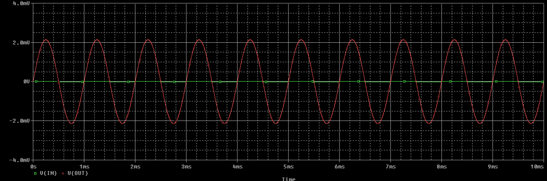This screenshot has height=181, width=547.
Task: Click the 8ms x-axis tick label
Action: point(442,167)
